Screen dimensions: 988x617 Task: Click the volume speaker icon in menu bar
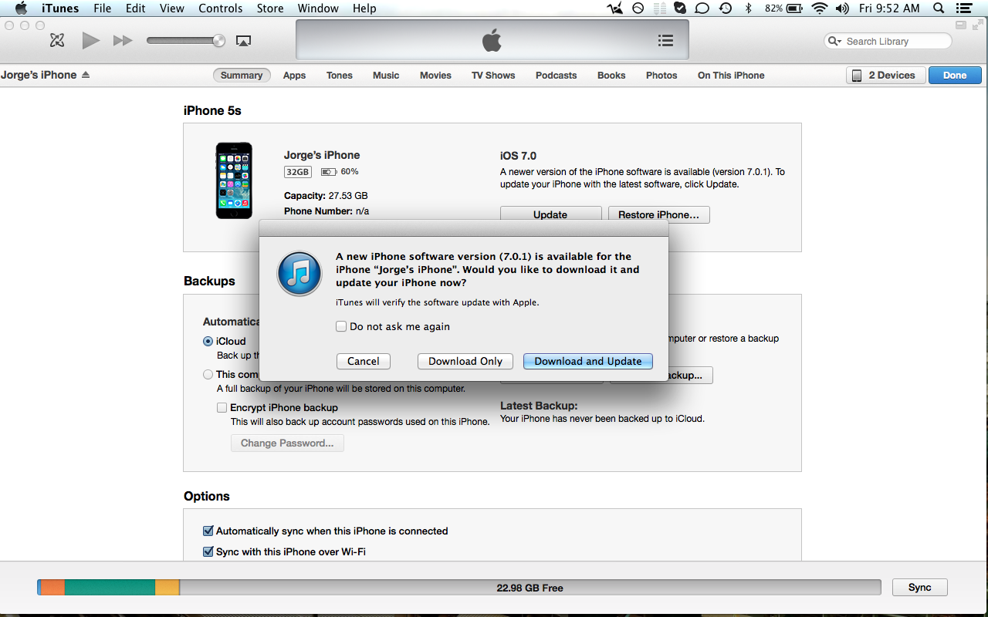pyautogui.click(x=843, y=8)
